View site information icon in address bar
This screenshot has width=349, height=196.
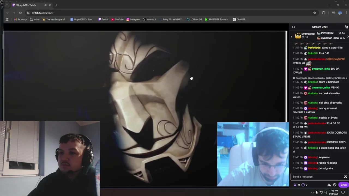28,13
